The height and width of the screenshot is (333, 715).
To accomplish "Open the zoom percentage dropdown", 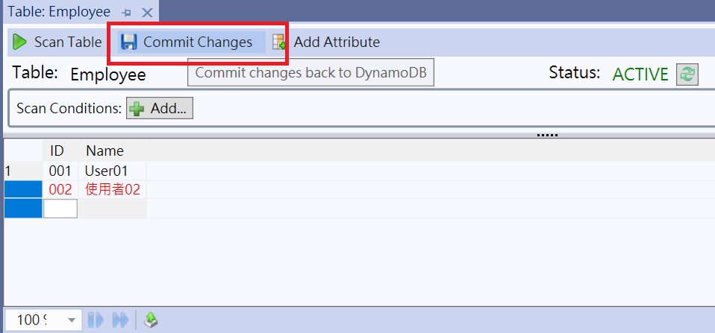I will [71, 320].
